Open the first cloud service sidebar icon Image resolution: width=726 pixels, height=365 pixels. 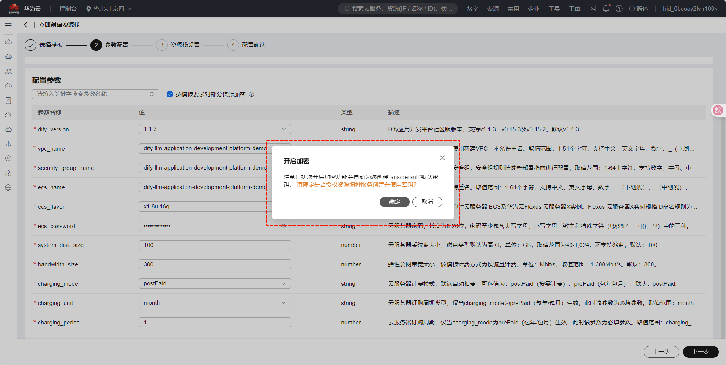tap(8, 42)
